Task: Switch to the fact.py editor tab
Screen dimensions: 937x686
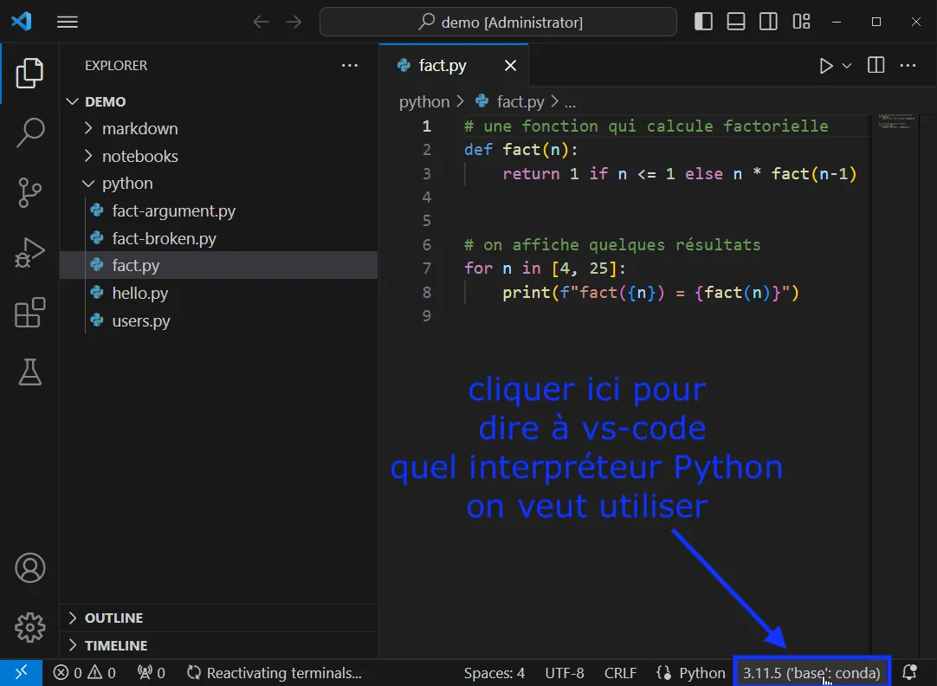Action: tap(442, 65)
